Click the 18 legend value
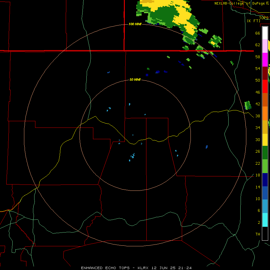The height and width of the screenshot is (270, 270). (x=258, y=175)
